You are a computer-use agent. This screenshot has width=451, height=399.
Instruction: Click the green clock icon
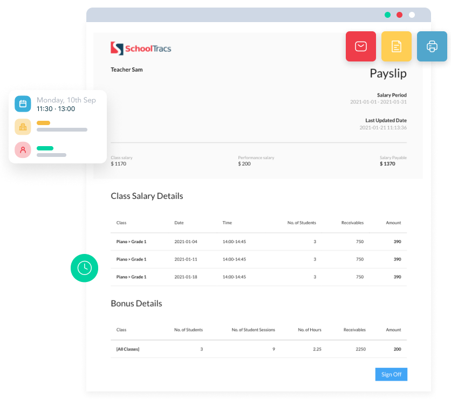(84, 268)
